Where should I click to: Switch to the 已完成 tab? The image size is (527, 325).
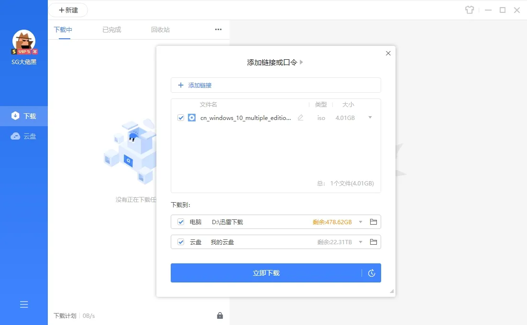(x=111, y=30)
